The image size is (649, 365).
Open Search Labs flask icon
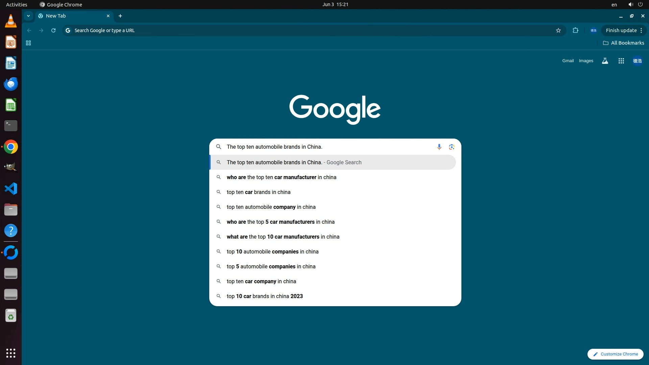605,61
